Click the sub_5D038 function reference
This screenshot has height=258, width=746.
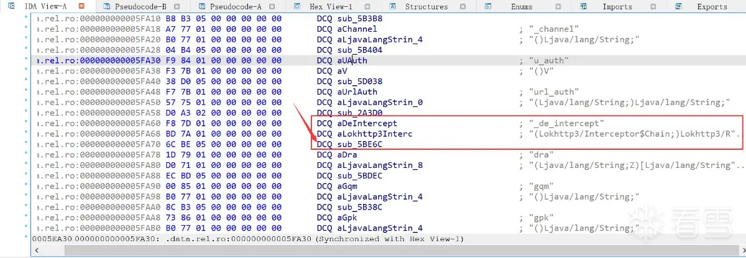359,81
